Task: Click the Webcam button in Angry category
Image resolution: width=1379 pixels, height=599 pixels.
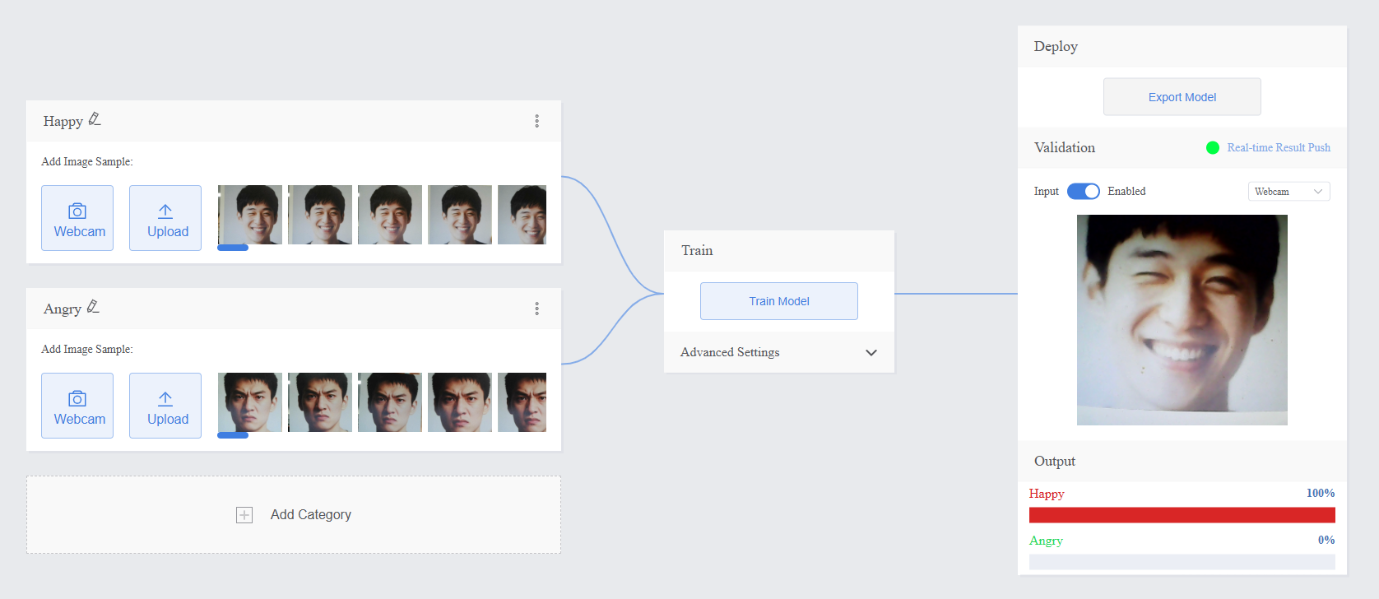Action: (x=77, y=406)
